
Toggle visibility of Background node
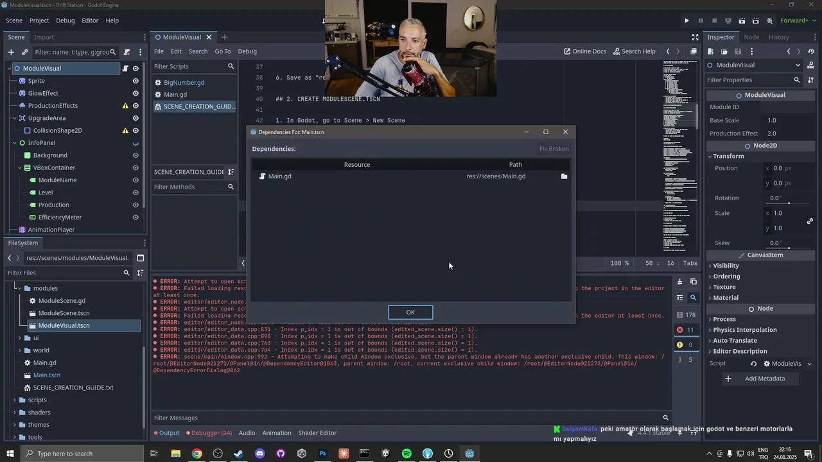[136, 155]
